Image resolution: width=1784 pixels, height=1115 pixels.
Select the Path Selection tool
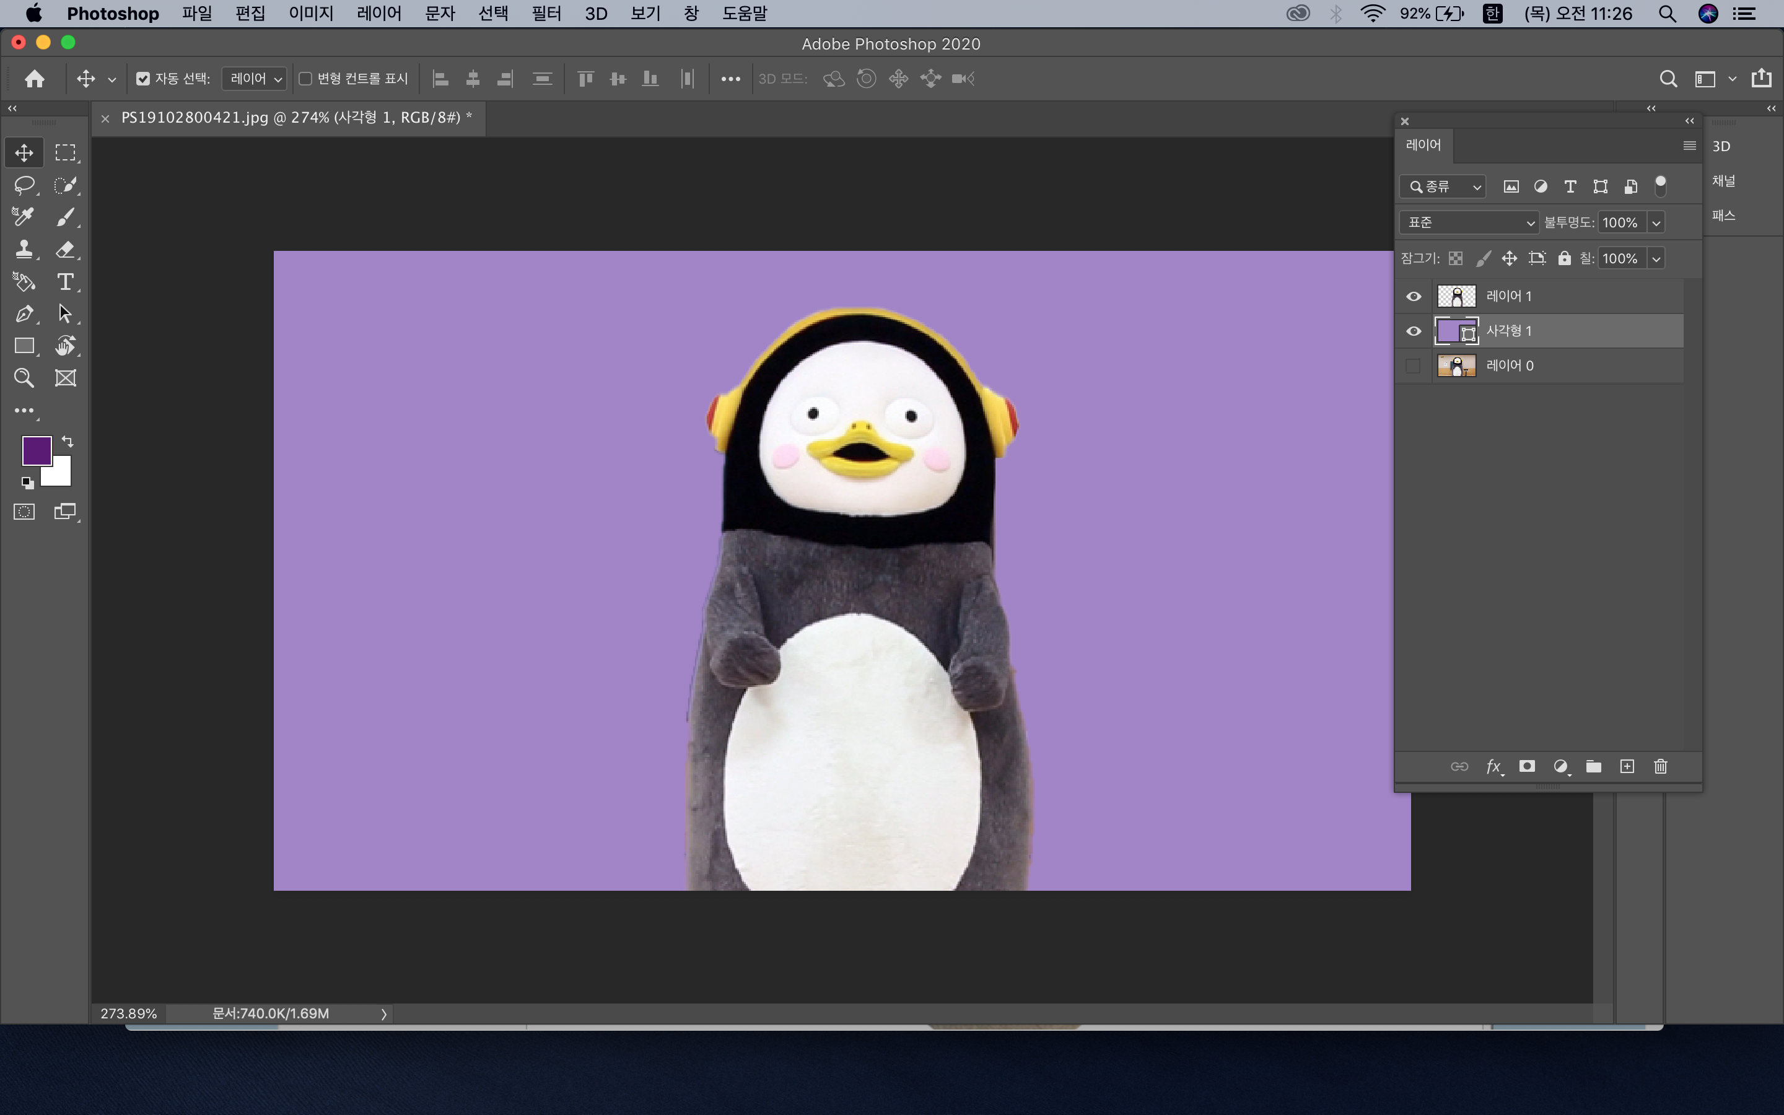click(66, 314)
